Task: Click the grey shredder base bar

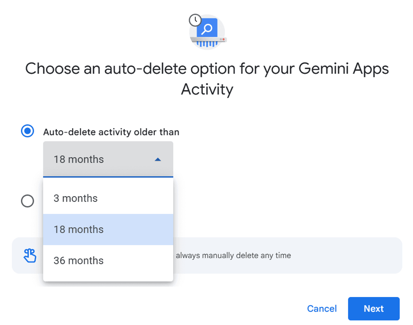Action: (208, 40)
